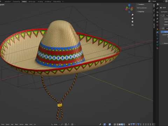Open the World properties tab icon

click(x=157, y=25)
